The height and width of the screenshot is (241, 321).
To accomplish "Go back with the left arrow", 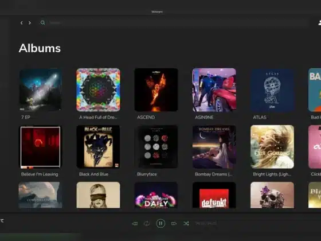I will click(x=22, y=23).
